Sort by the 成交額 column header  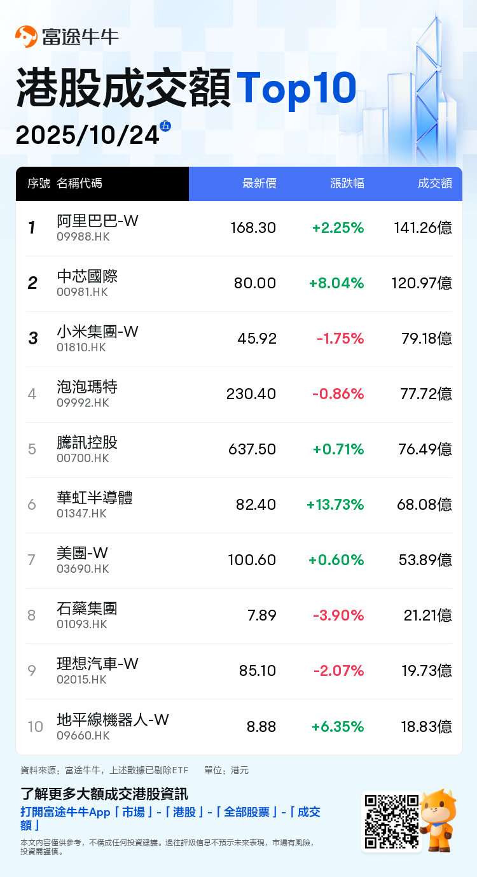click(x=434, y=183)
